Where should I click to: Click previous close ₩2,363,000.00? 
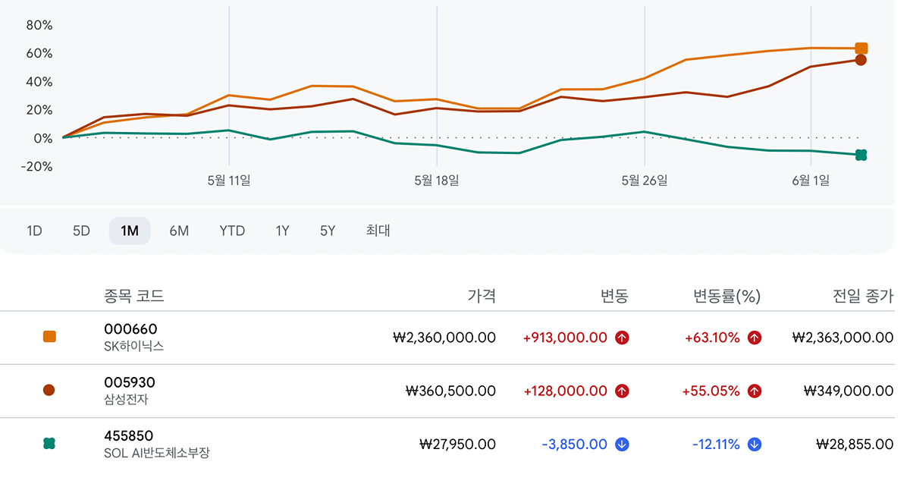[843, 338]
